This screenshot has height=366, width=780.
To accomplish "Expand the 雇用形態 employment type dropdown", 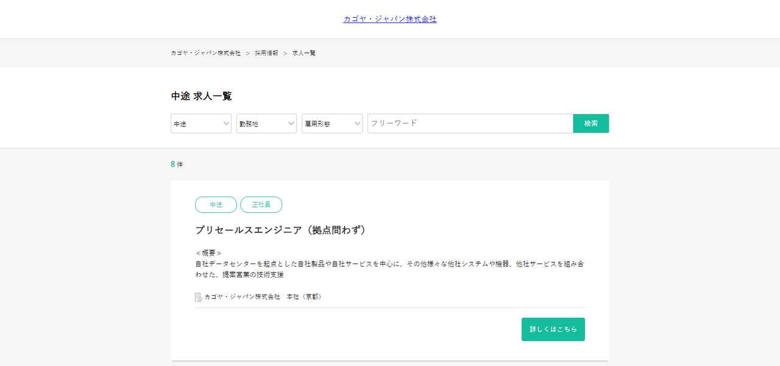I will (331, 123).
